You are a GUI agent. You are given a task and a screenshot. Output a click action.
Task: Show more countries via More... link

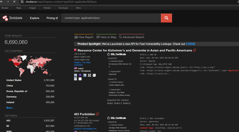(x=10, y=108)
